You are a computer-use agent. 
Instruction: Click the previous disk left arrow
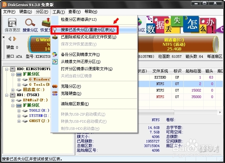(10, 39)
